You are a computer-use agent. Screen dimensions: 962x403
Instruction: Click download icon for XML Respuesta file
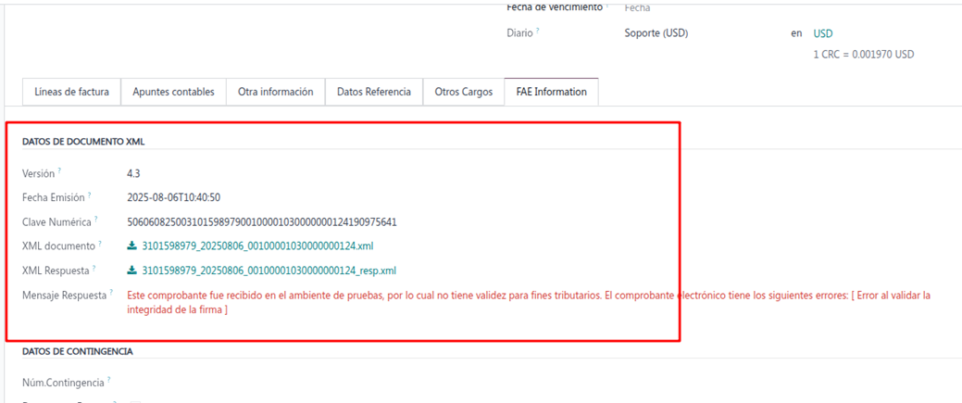click(x=131, y=271)
